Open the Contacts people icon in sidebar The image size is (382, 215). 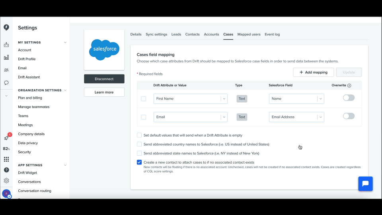pos(6,70)
